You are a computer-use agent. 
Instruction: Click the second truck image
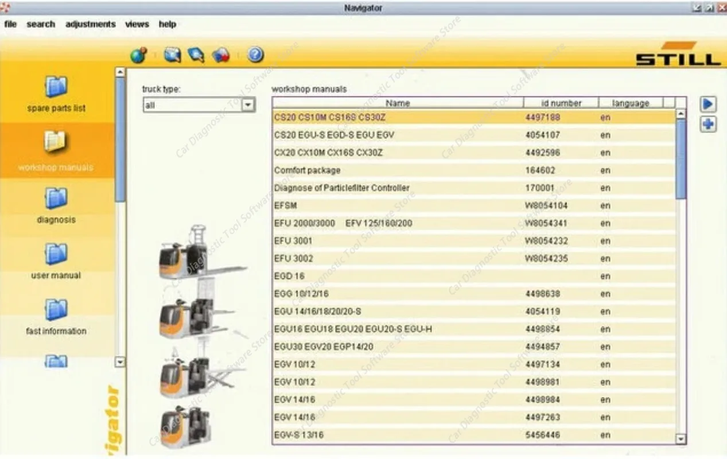click(198, 309)
